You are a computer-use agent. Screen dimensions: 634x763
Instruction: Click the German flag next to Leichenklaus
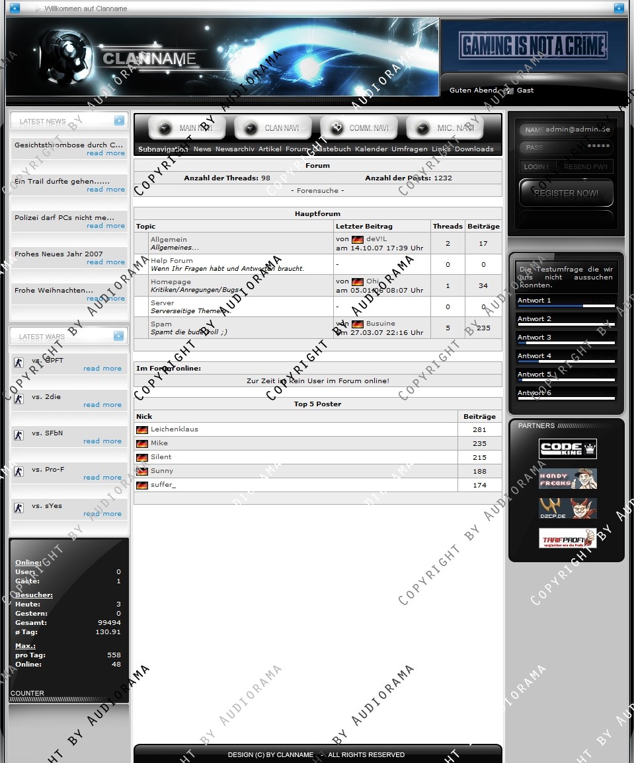[141, 429]
